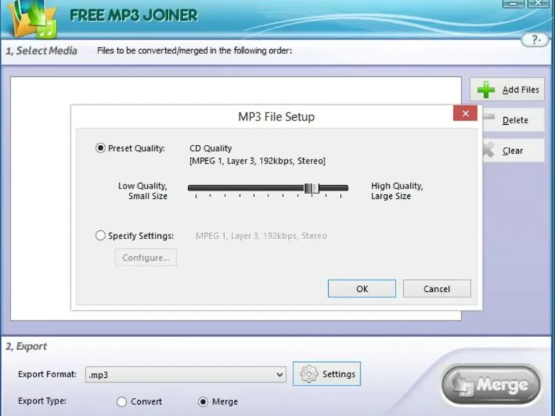Screen dimensions: 555x416
Task: Open the help question mark button
Action: tap(535, 40)
